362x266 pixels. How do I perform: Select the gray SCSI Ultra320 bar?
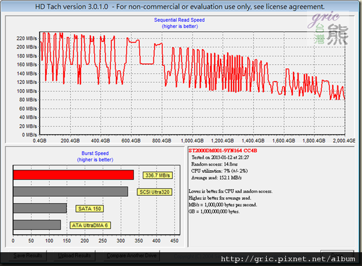70,192
